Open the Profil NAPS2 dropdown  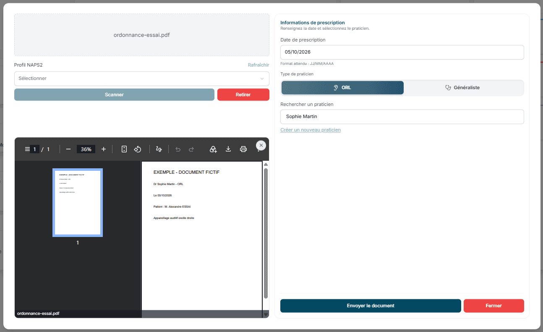click(142, 78)
